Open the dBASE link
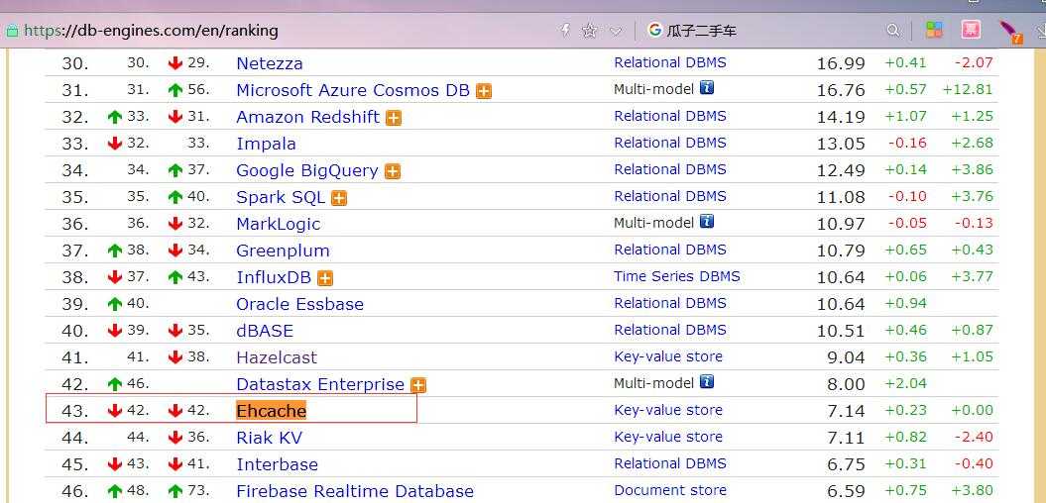Viewport: 1046px width, 503px height. (265, 331)
